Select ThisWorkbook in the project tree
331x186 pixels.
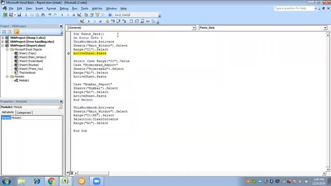pyautogui.click(x=27, y=73)
